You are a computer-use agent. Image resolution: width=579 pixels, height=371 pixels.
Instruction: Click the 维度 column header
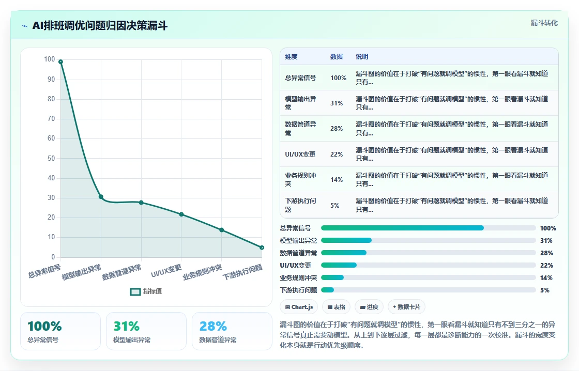(291, 56)
